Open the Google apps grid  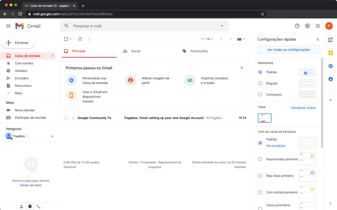tap(318, 26)
